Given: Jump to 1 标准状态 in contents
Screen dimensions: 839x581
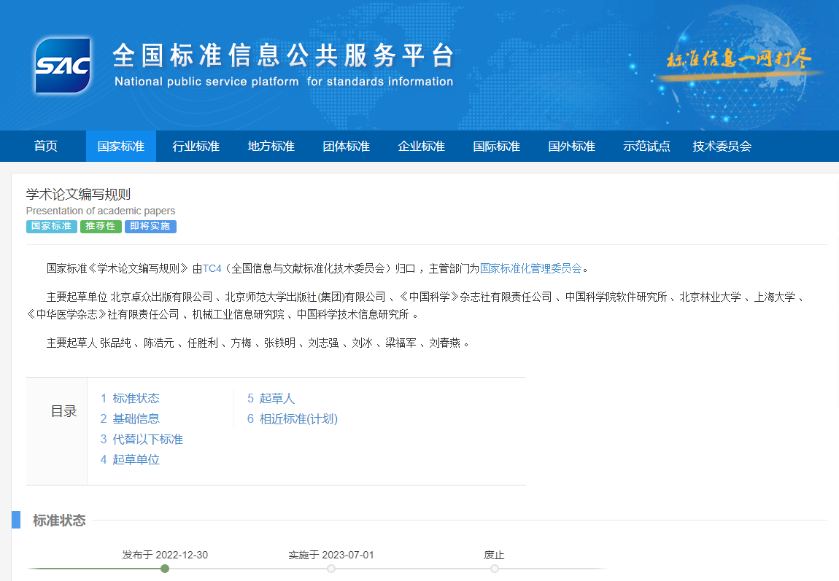Looking at the screenshot, I should [x=130, y=398].
